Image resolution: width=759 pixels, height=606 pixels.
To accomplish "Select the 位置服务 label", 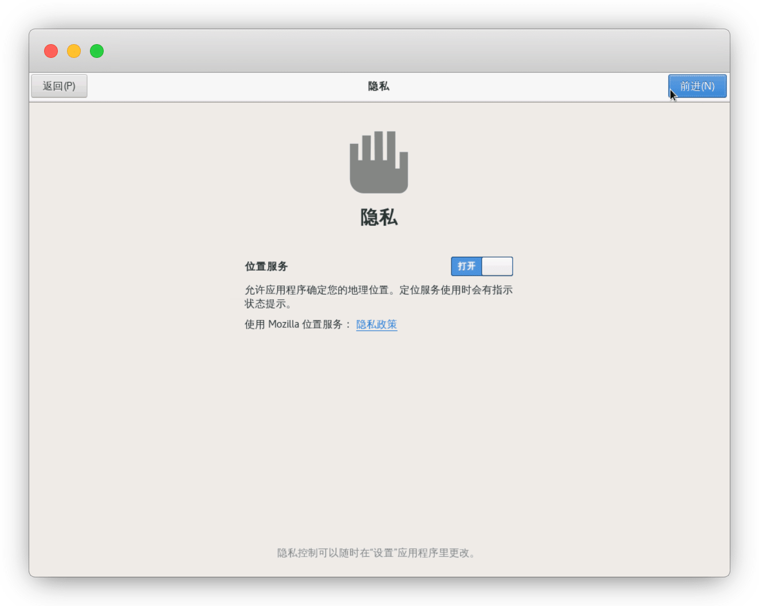I will [266, 266].
